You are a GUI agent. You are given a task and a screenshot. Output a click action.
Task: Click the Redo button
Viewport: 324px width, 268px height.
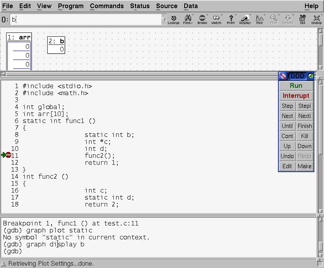pos(305,156)
